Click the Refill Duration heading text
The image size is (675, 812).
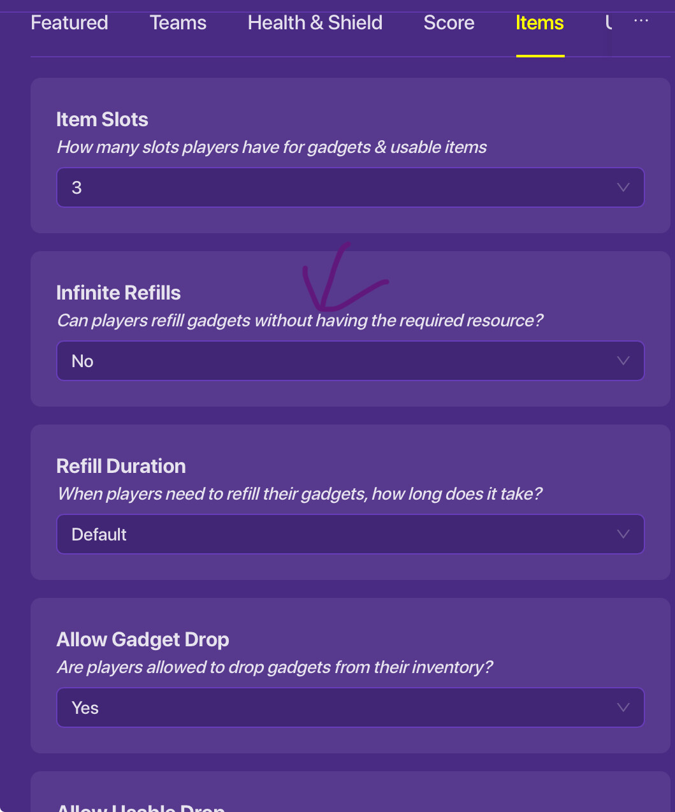tap(121, 466)
